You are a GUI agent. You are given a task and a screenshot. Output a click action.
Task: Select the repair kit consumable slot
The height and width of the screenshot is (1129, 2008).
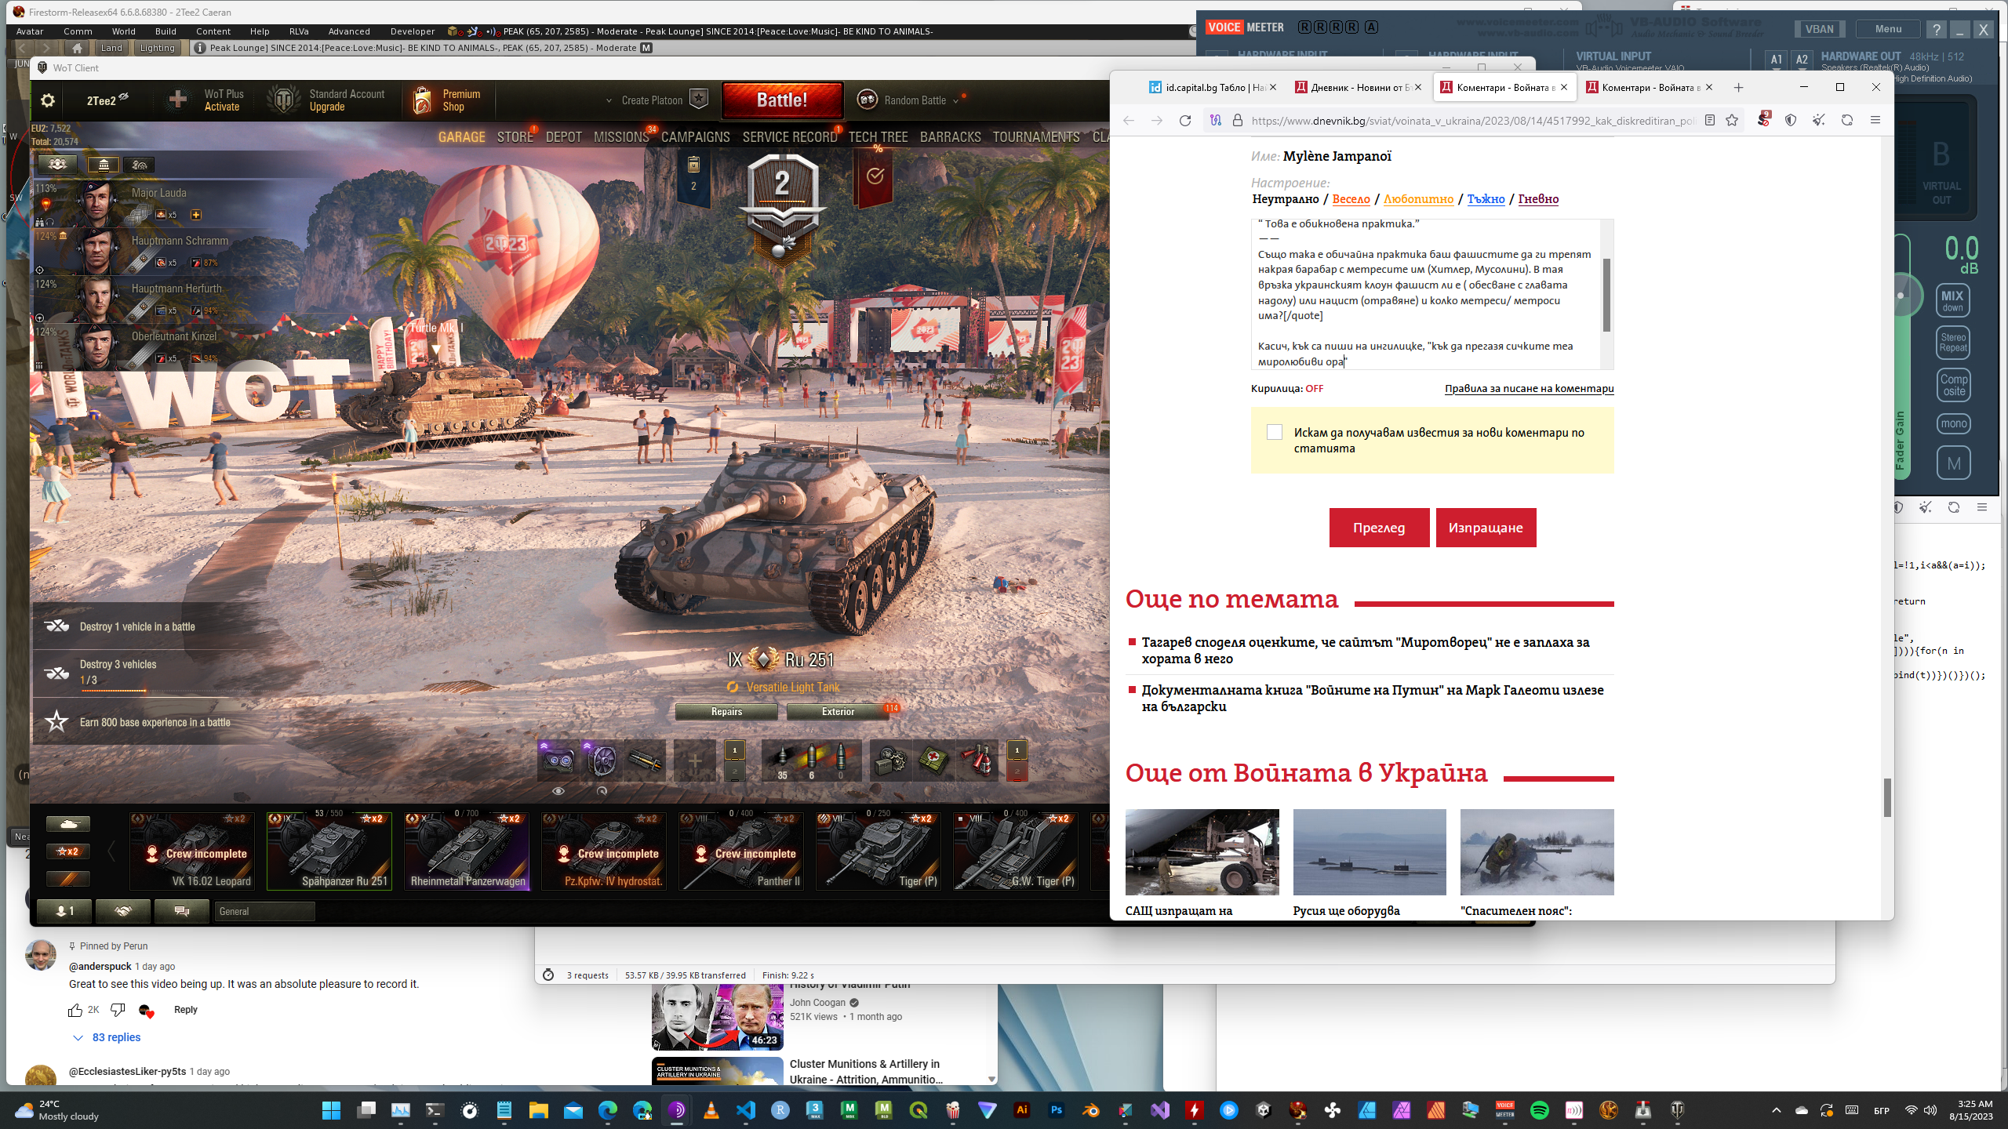click(890, 760)
